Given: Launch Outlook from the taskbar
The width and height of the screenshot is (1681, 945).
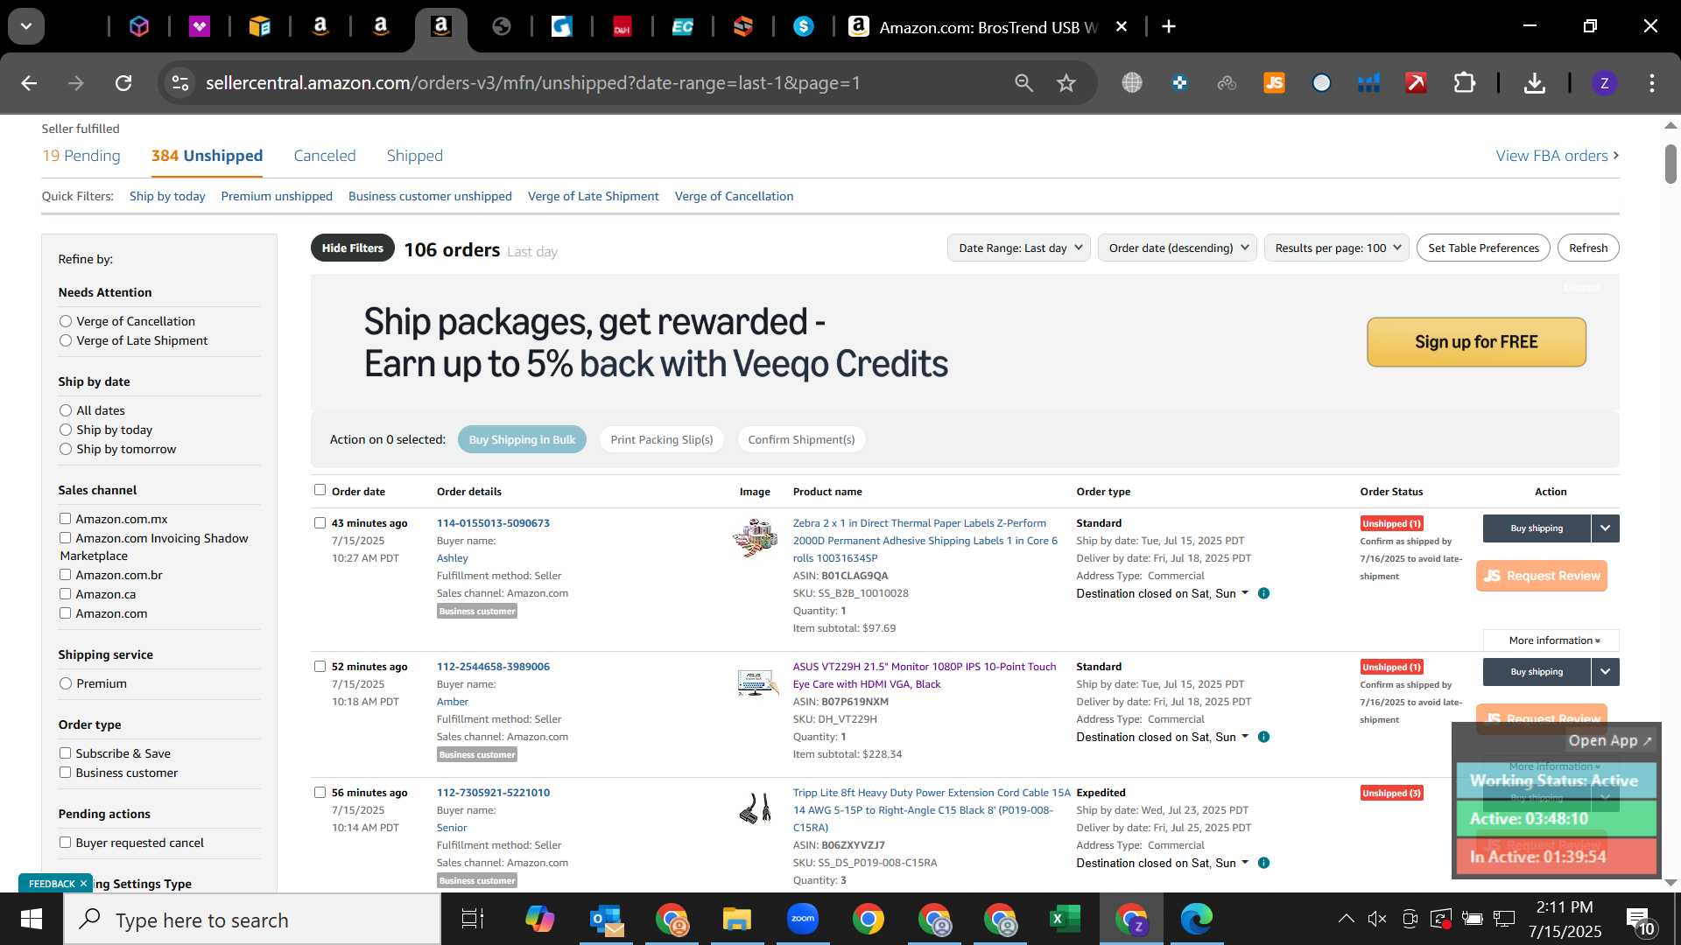Looking at the screenshot, I should (606, 920).
